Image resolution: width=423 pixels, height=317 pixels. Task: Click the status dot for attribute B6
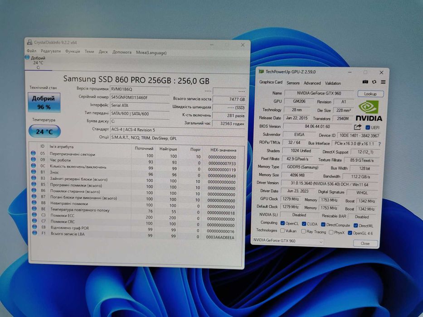[x=34, y=190]
